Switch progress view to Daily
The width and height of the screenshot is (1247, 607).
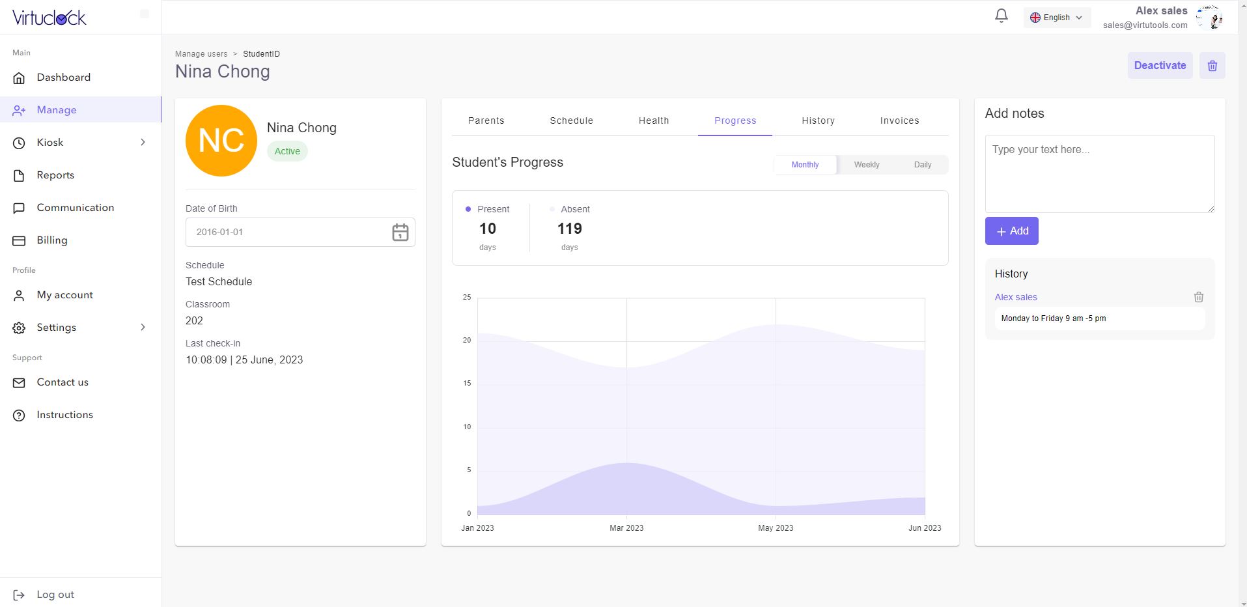pyautogui.click(x=922, y=165)
